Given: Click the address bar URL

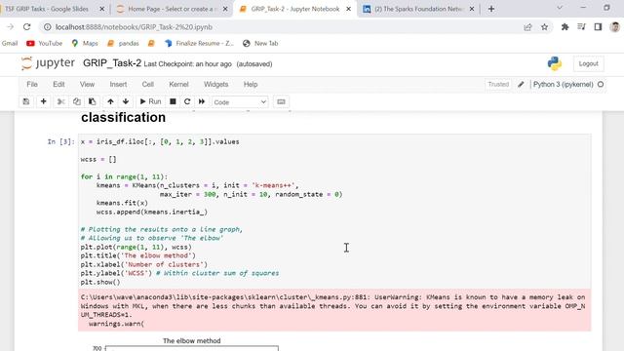Looking at the screenshot, I should point(134,27).
